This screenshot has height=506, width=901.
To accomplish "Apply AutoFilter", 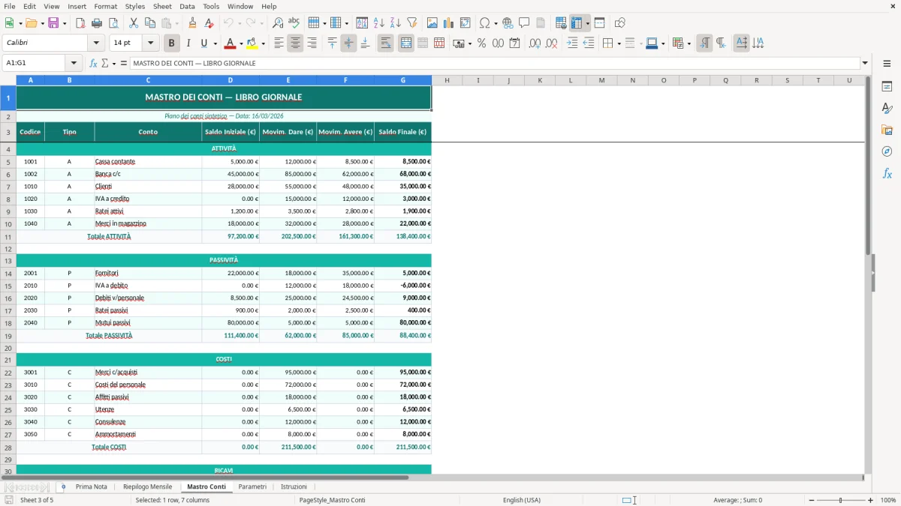I will (412, 23).
